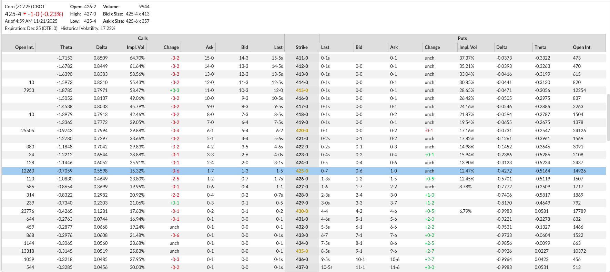610x272 pixels.
Task: Click the Bid x Size value 425-4 x 413
Action: coord(138,14)
